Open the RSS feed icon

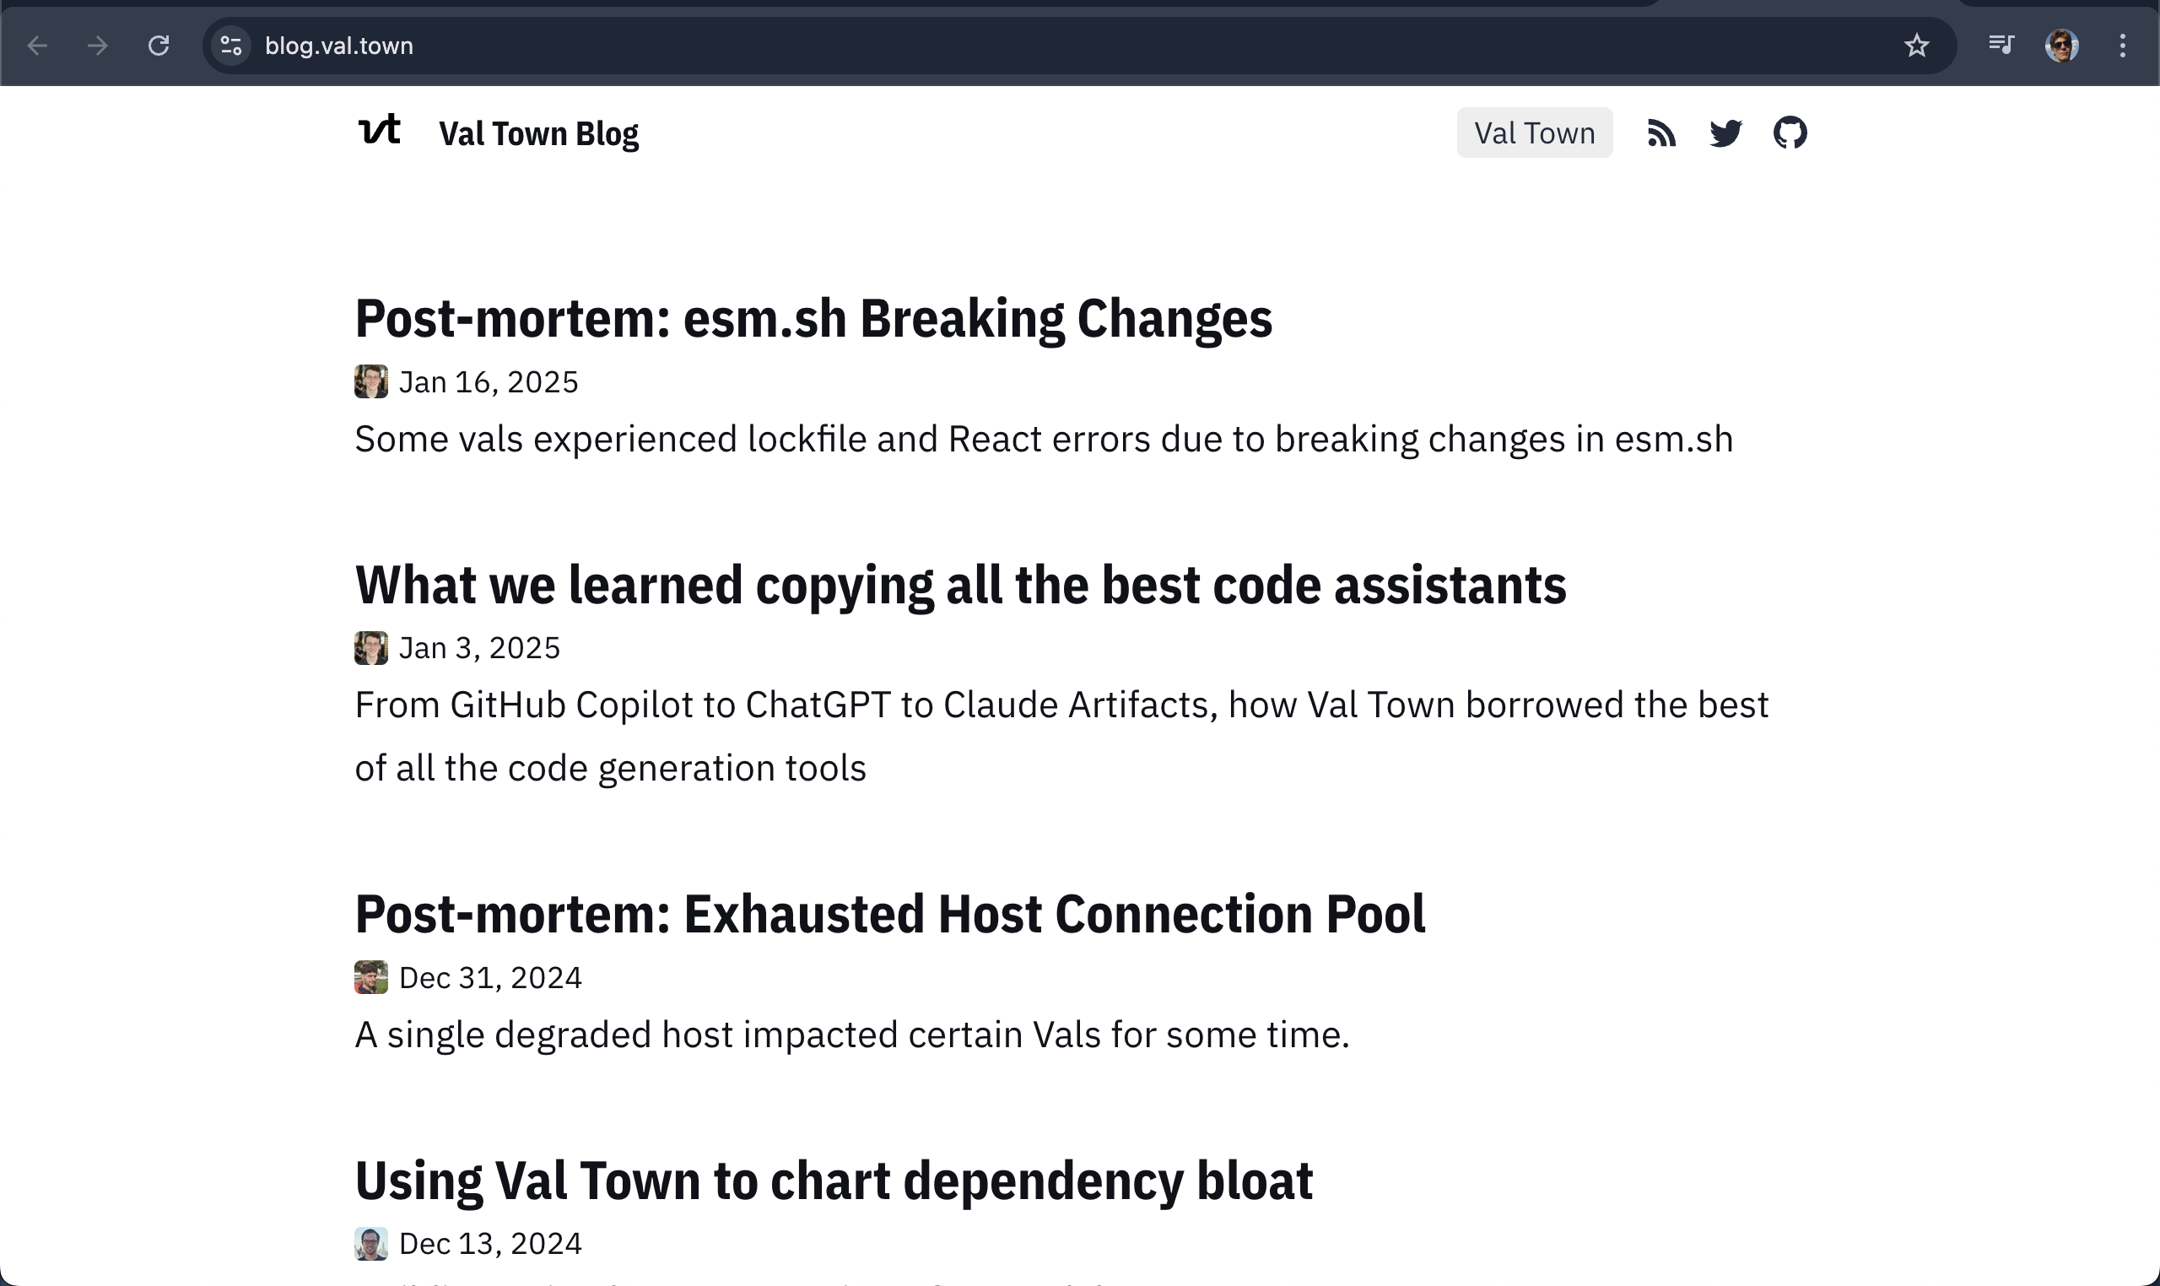(1661, 133)
